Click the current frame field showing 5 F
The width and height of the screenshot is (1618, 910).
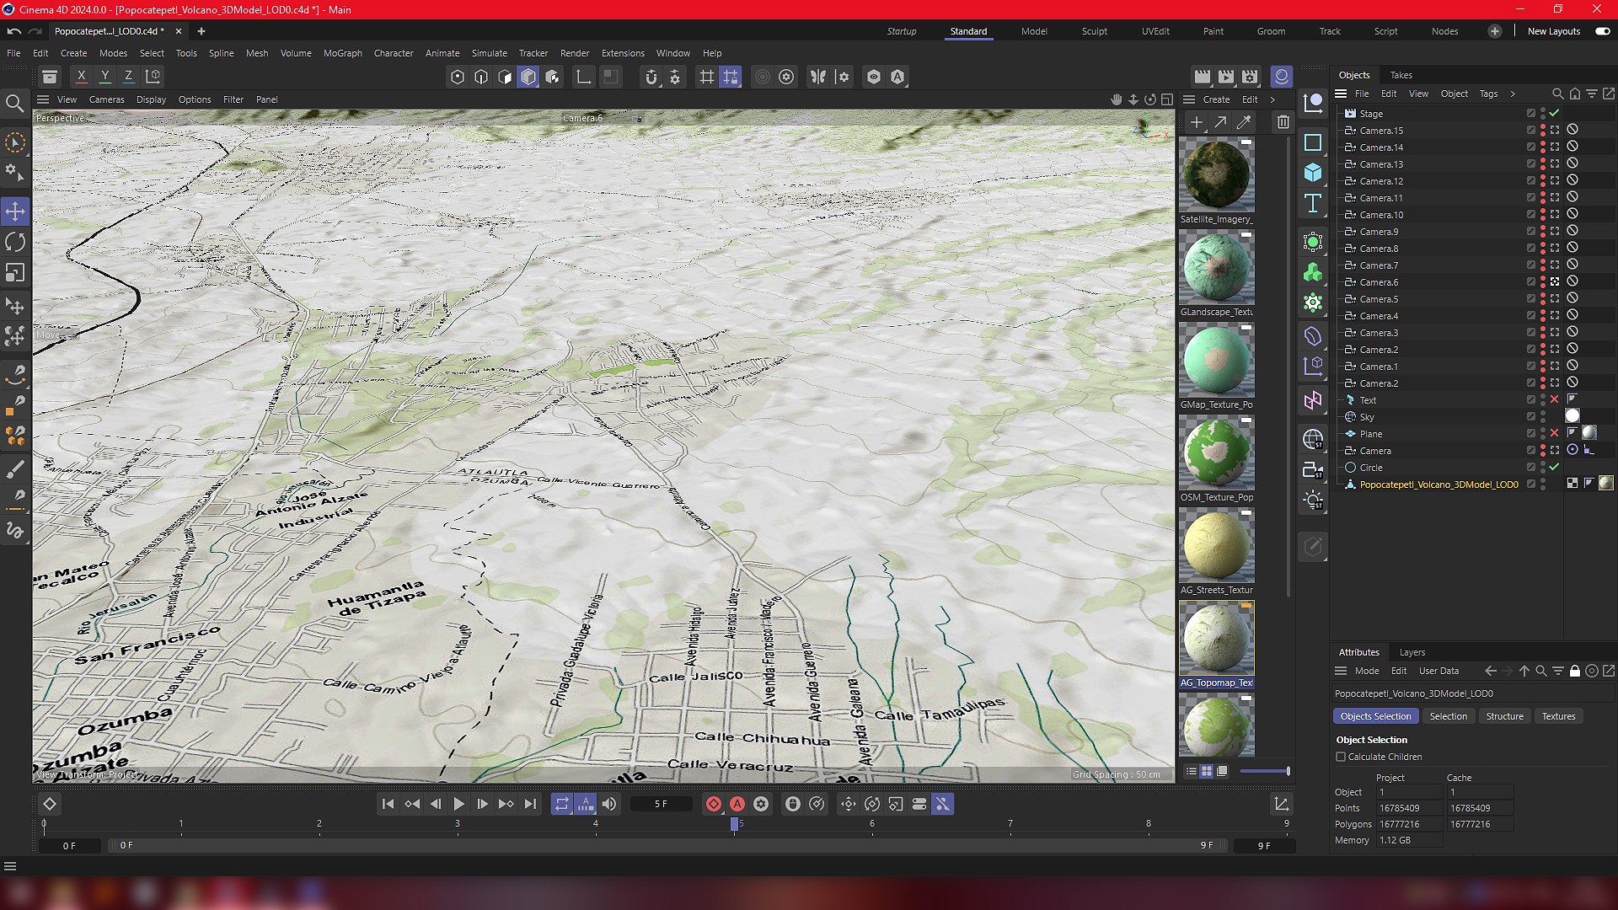pyautogui.click(x=661, y=804)
